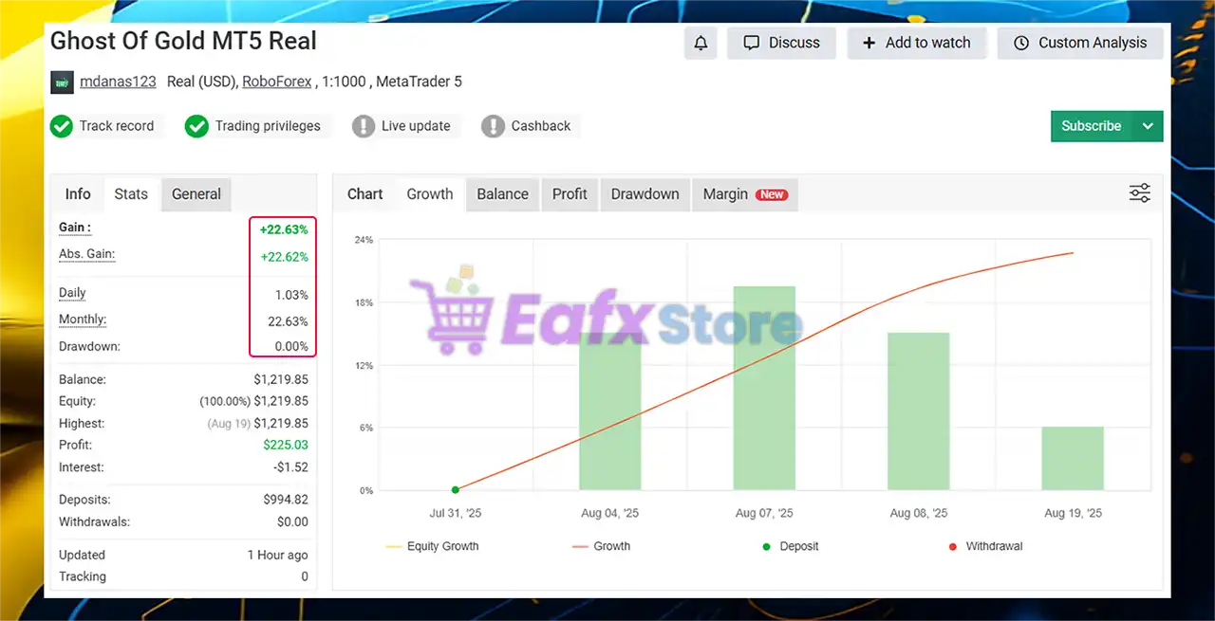
Task: Open Custom Analysis
Action: pos(1080,43)
